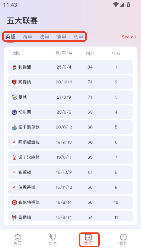Tap the Brentford club crest
The width and height of the screenshot is (141, 251).
(x=15, y=203)
